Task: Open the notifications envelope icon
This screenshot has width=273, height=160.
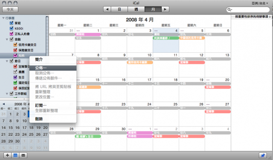Action: coord(23,155)
